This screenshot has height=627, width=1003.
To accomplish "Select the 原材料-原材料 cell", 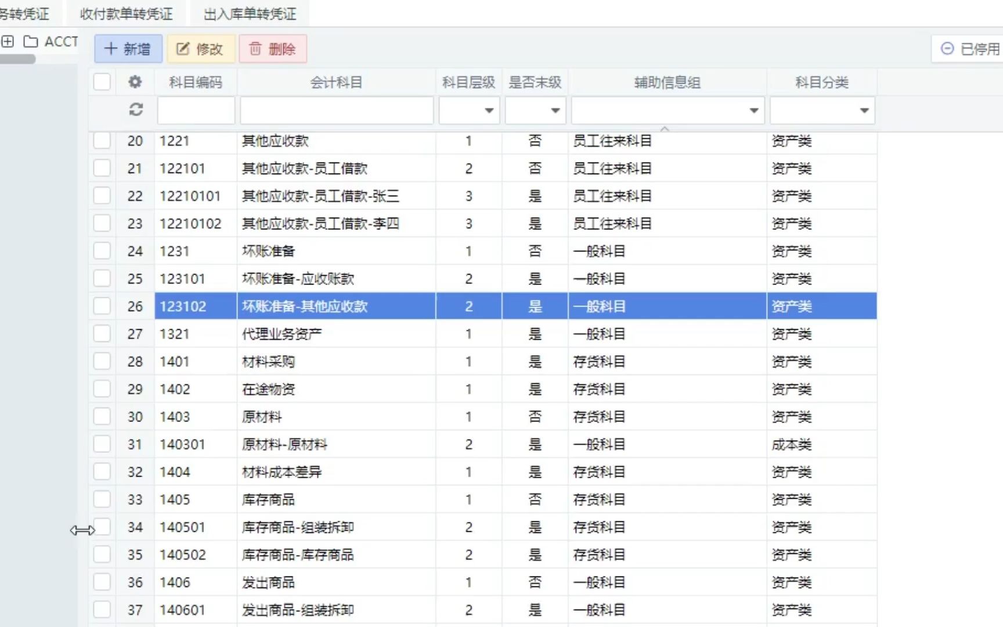I will pos(337,444).
